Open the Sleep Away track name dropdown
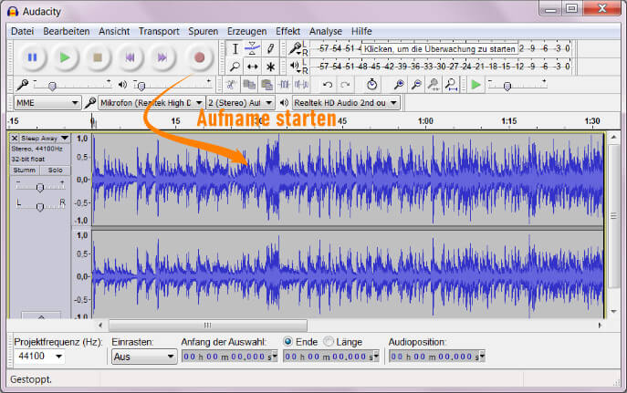This screenshot has width=627, height=393. (45, 138)
